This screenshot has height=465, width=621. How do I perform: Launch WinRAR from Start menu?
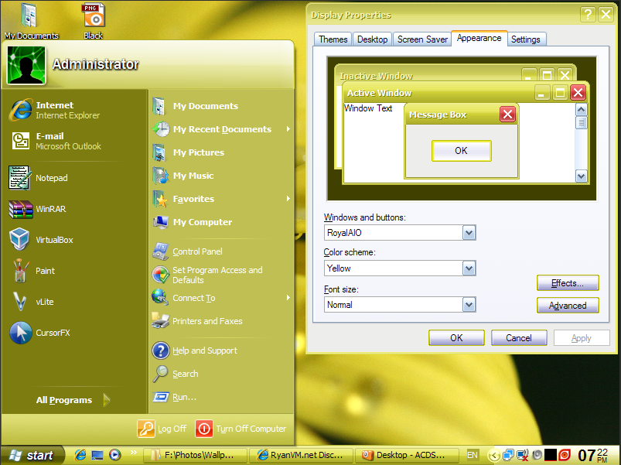pyautogui.click(x=74, y=209)
